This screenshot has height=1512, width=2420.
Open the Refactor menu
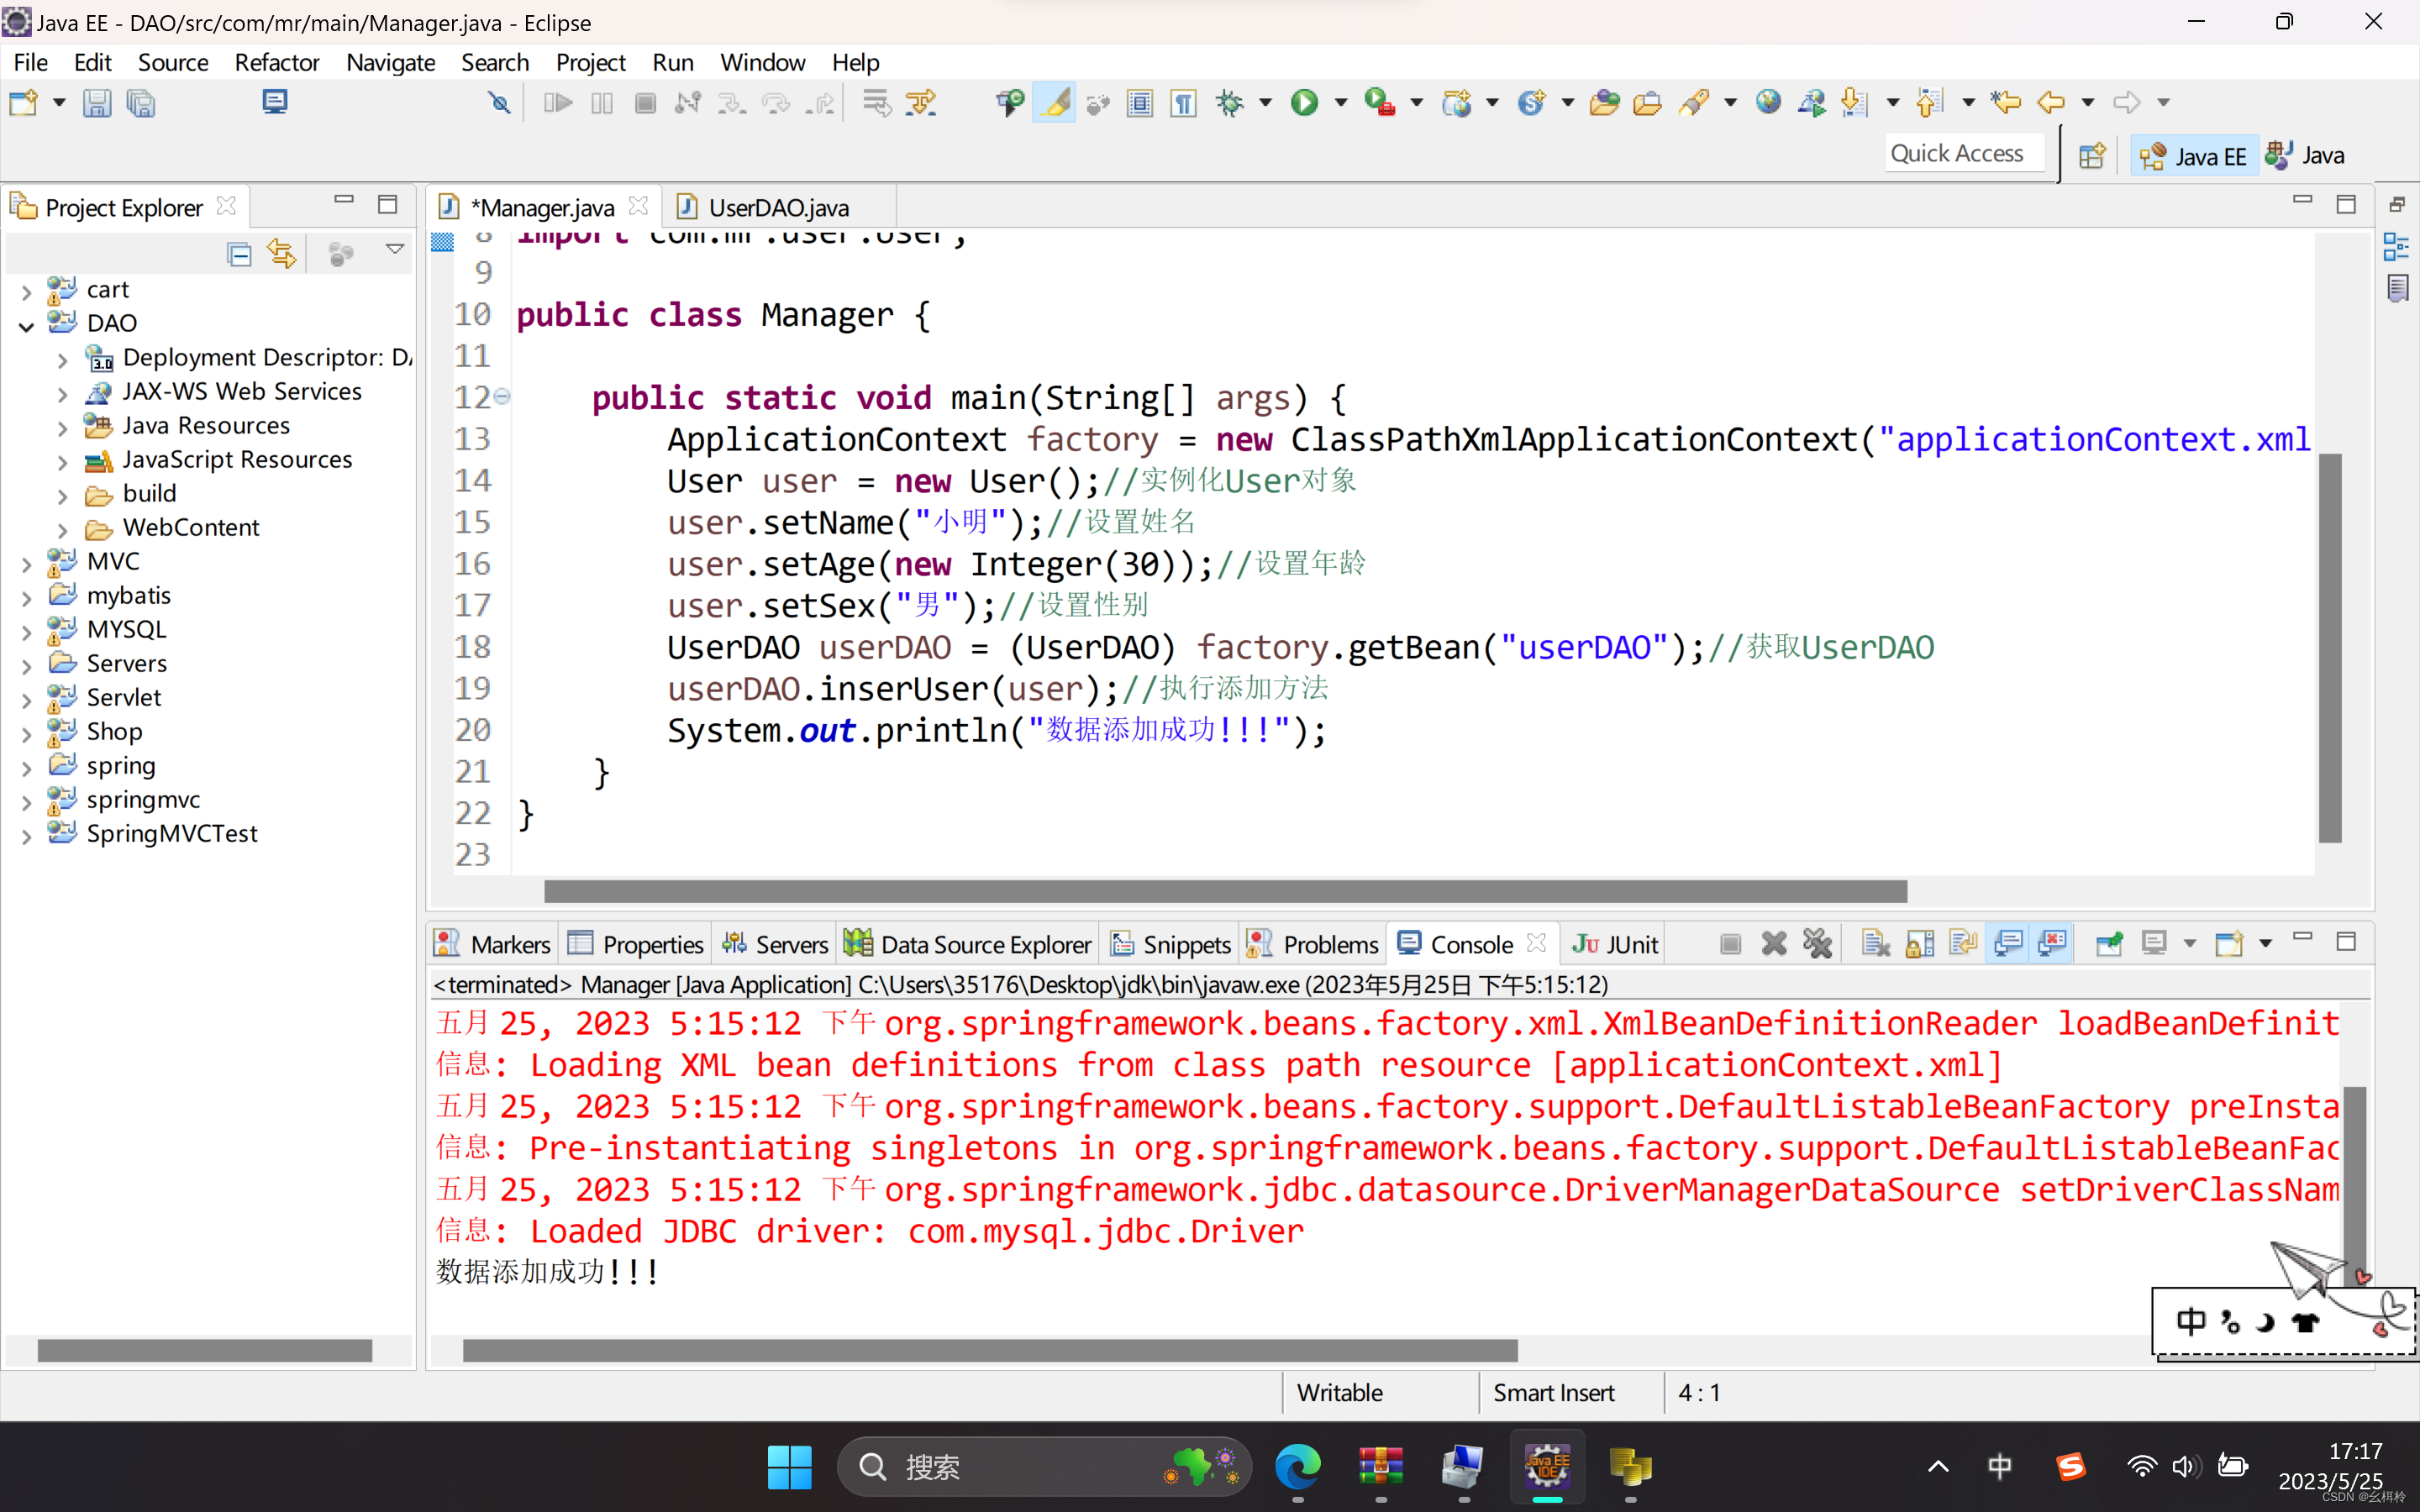click(x=276, y=62)
